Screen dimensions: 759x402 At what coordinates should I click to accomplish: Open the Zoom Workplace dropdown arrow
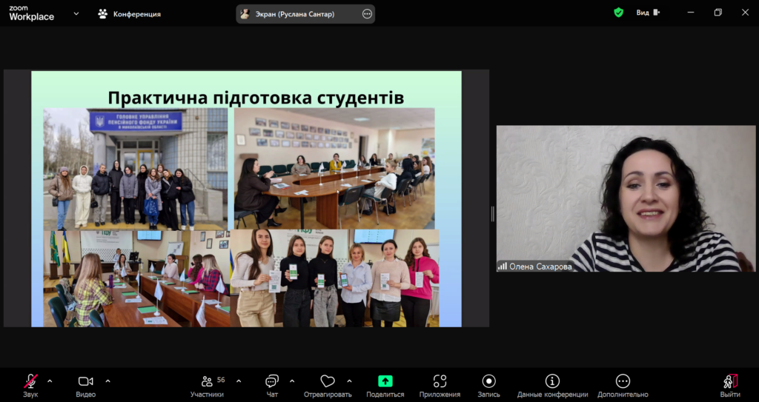tap(76, 13)
